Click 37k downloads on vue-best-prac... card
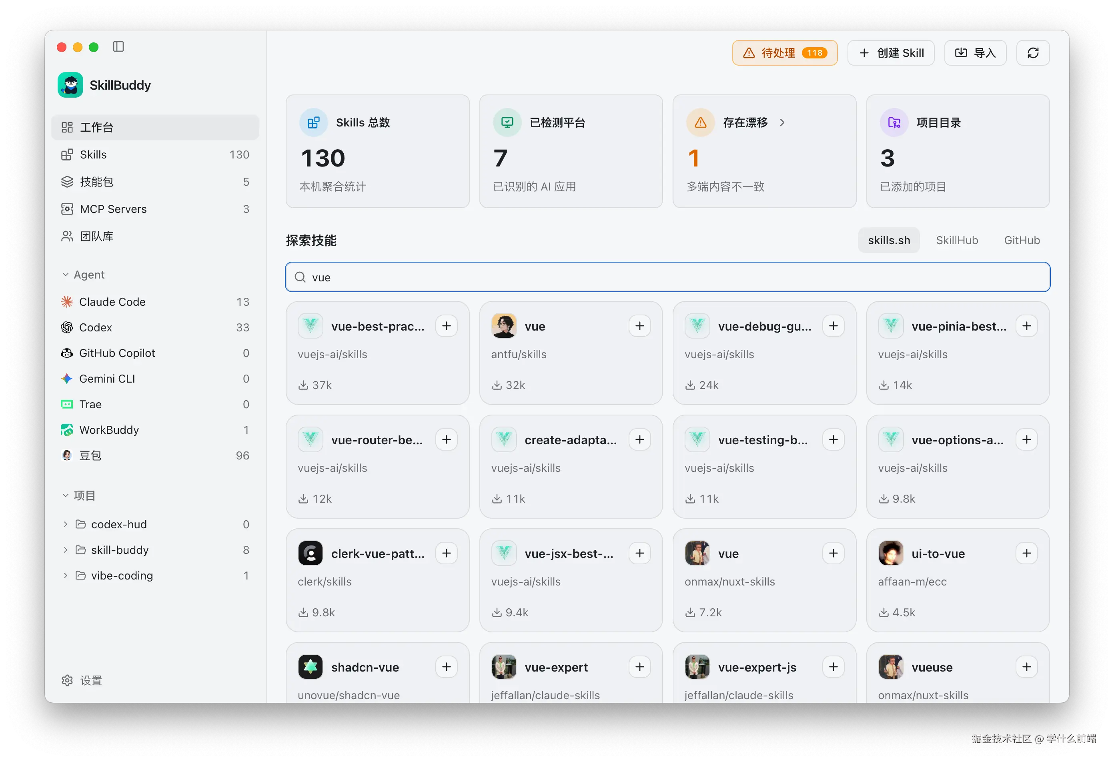 [x=315, y=385]
